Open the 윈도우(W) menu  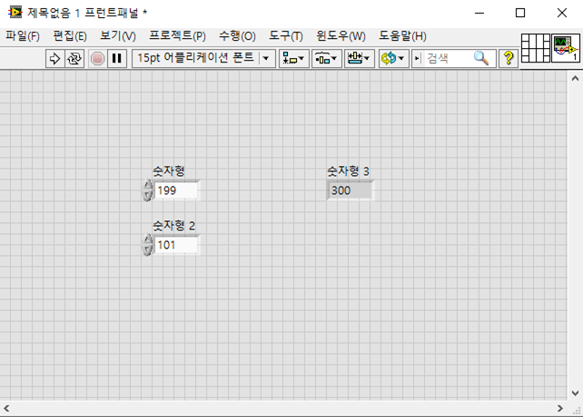341,36
